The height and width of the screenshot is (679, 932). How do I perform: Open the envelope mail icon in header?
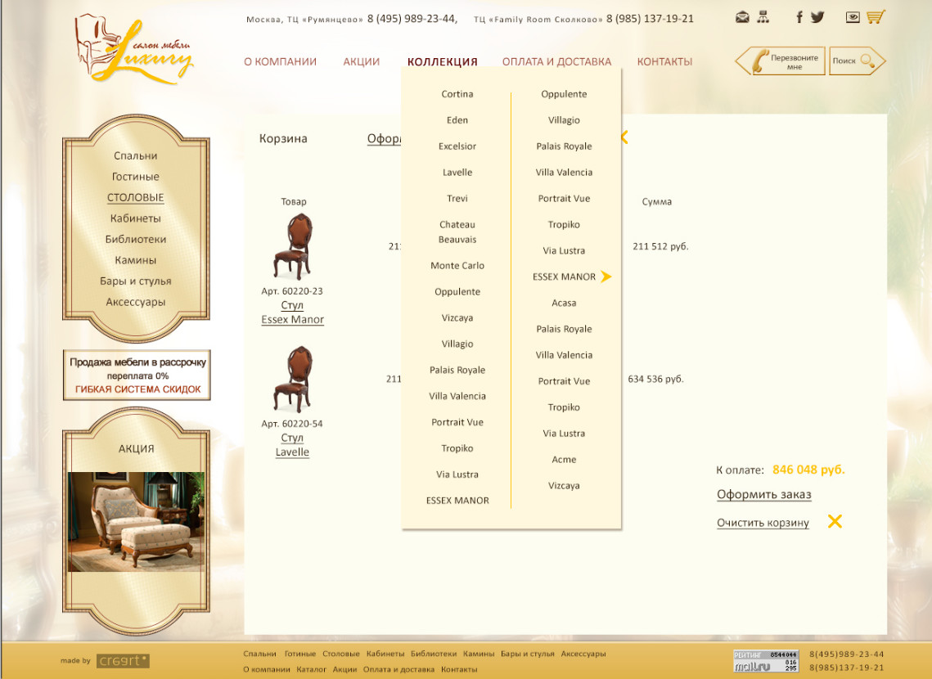point(742,17)
